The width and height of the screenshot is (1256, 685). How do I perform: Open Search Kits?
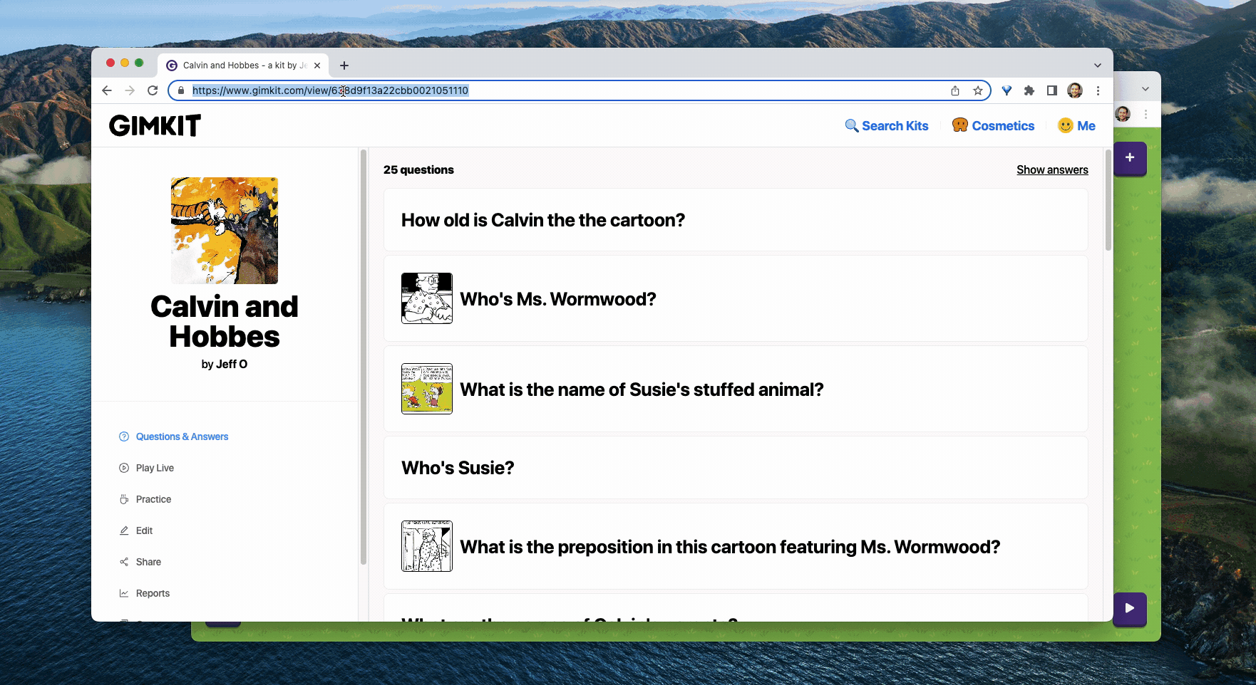887,126
